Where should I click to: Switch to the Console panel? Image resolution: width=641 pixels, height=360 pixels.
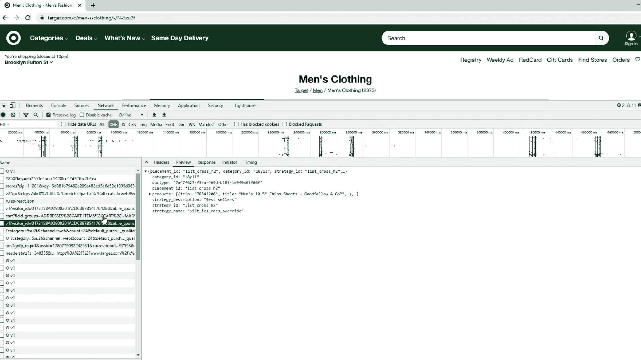(x=59, y=105)
